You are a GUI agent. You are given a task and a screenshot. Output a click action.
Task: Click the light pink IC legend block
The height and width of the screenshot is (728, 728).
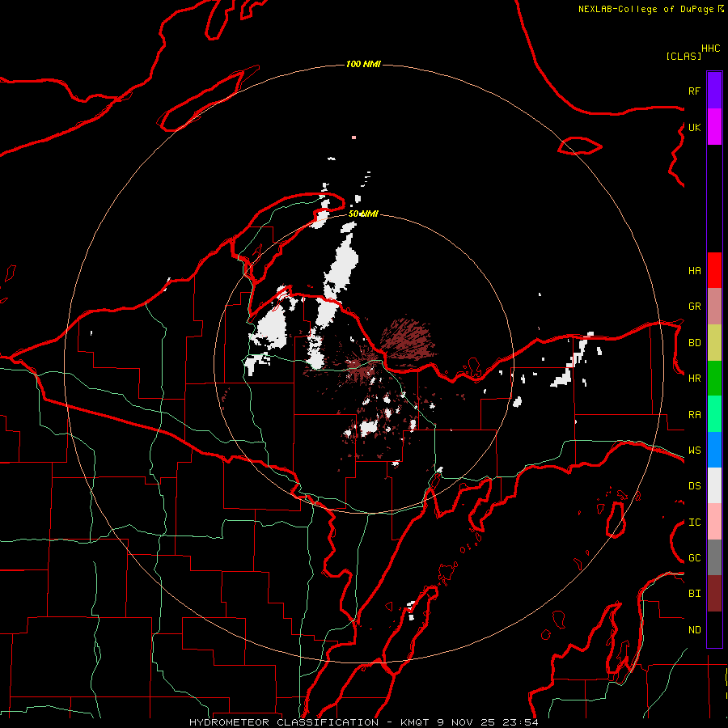pos(714,522)
